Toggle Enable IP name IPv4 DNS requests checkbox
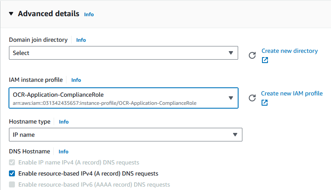331x190 pixels. [12, 162]
